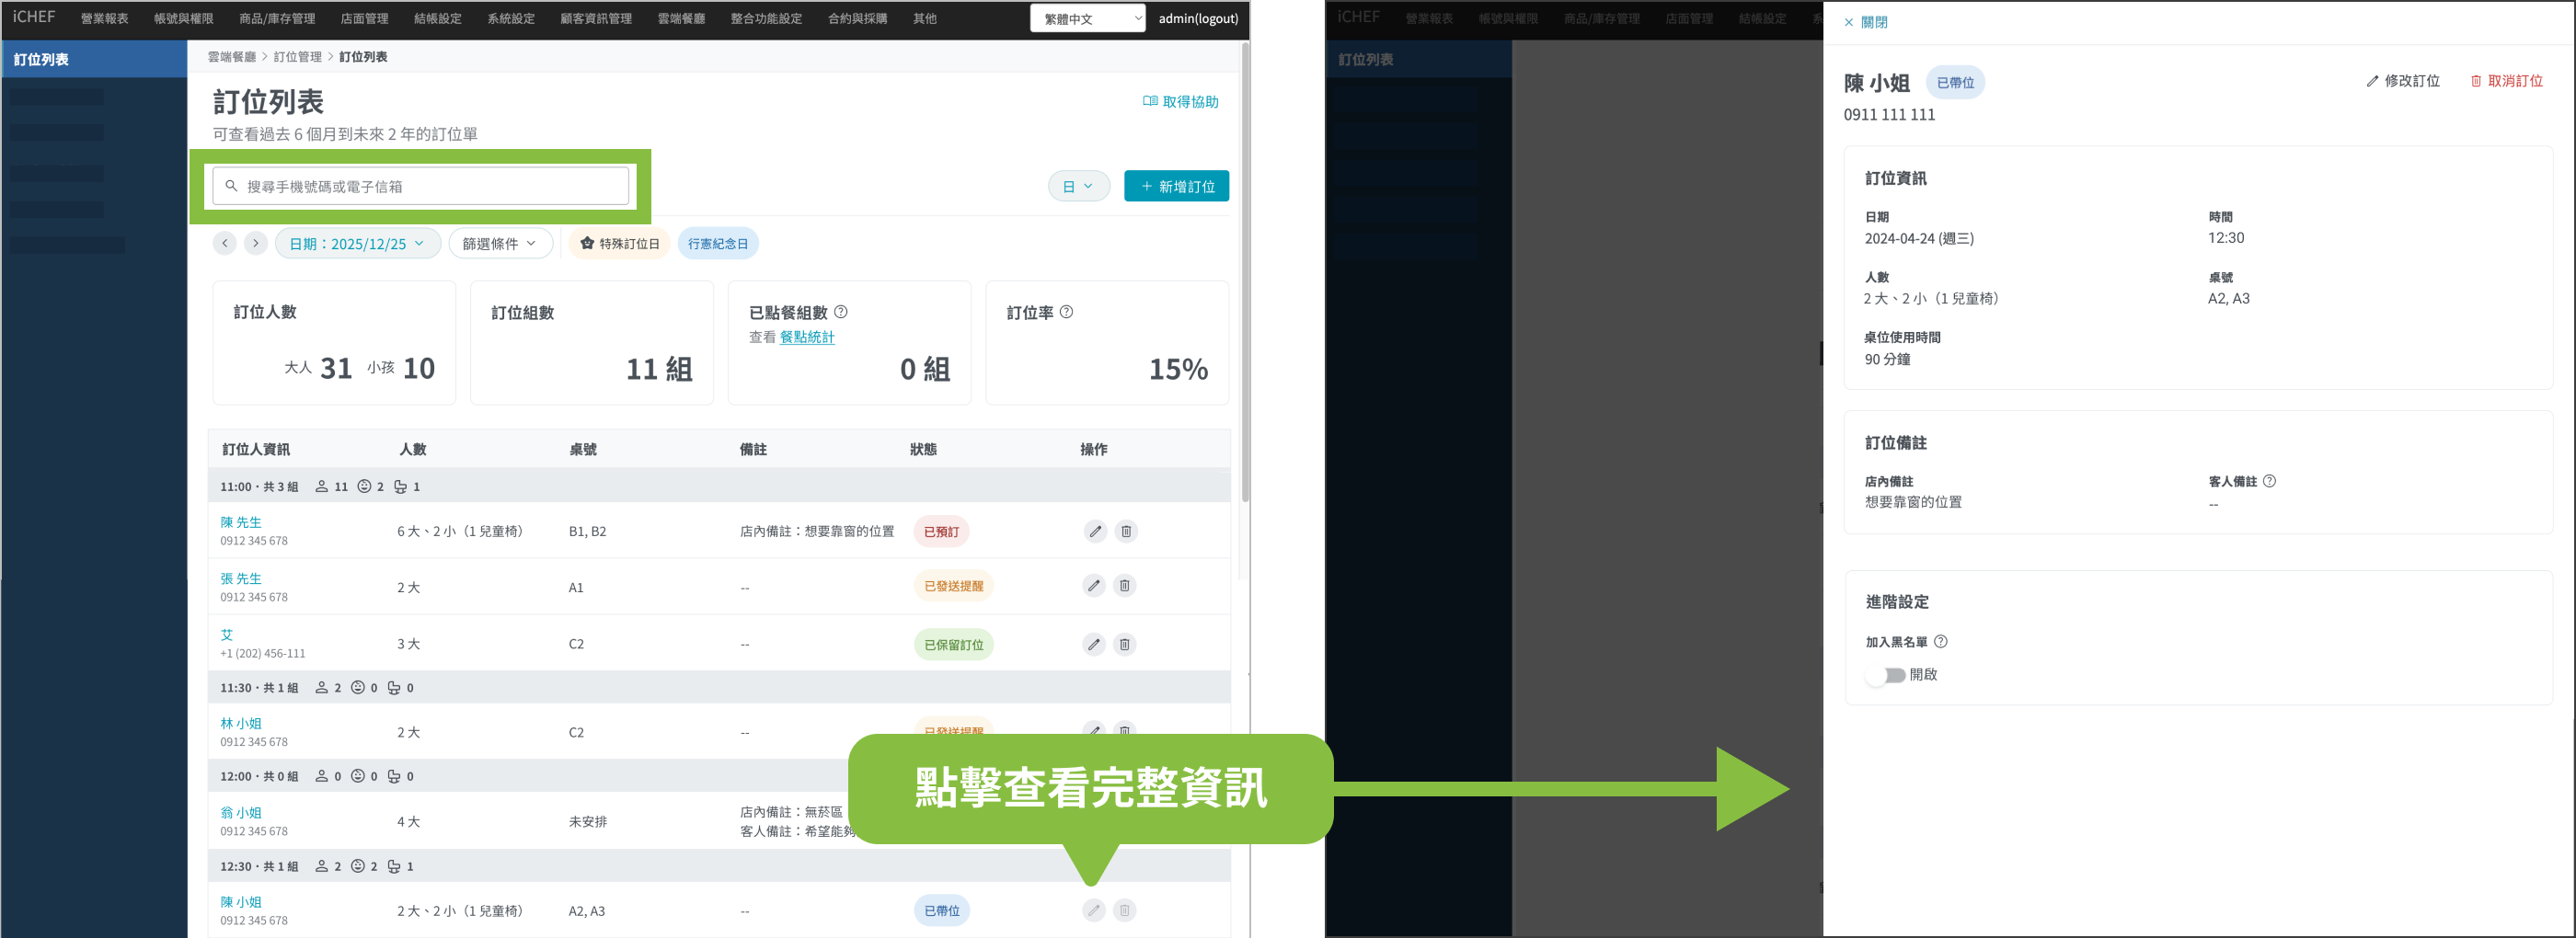
Task: Toggle the 加入黑名單 switch on
Action: point(1885,675)
